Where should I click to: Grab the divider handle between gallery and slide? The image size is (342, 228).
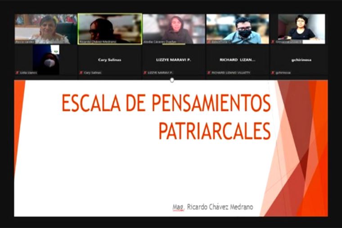tap(172, 80)
